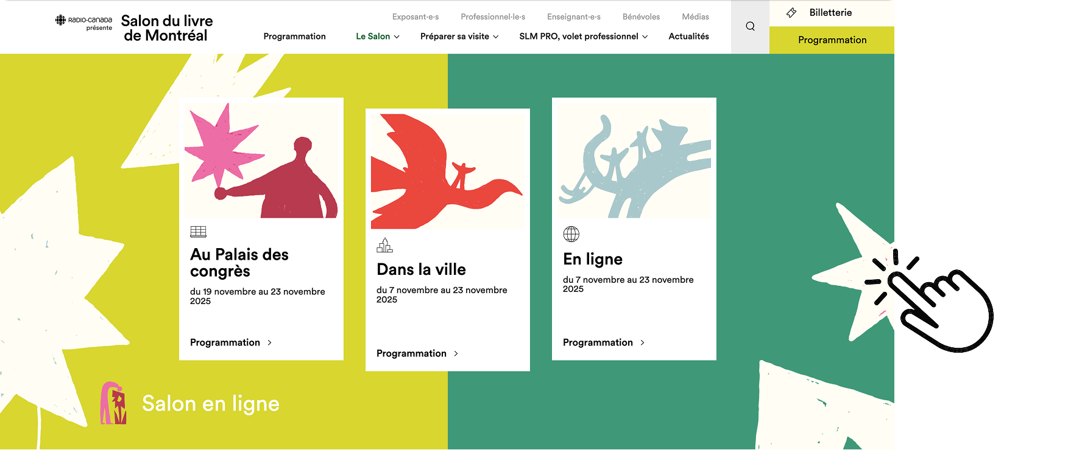Select the red bird illustration thumbnail
This screenshot has width=1082, height=450.
(x=447, y=171)
